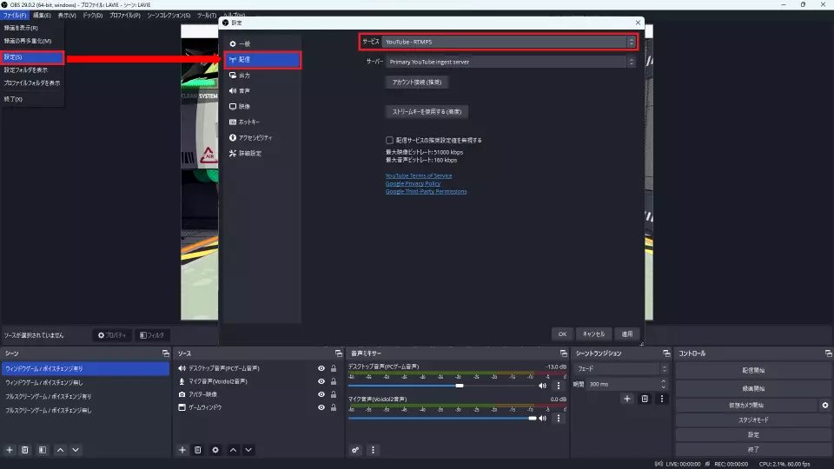Undock the Scenes panel
The image size is (834, 469).
165,353
